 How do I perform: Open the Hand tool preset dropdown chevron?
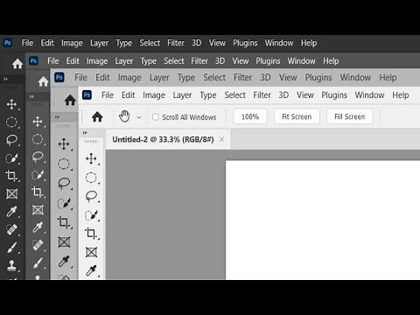coord(139,117)
